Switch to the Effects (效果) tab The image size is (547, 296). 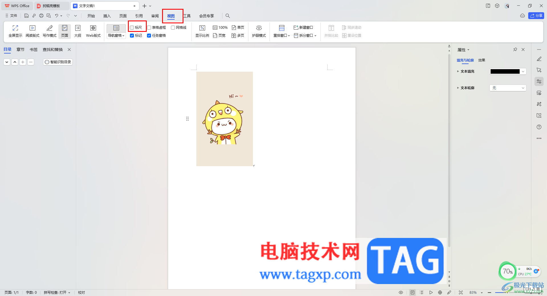[x=482, y=60]
